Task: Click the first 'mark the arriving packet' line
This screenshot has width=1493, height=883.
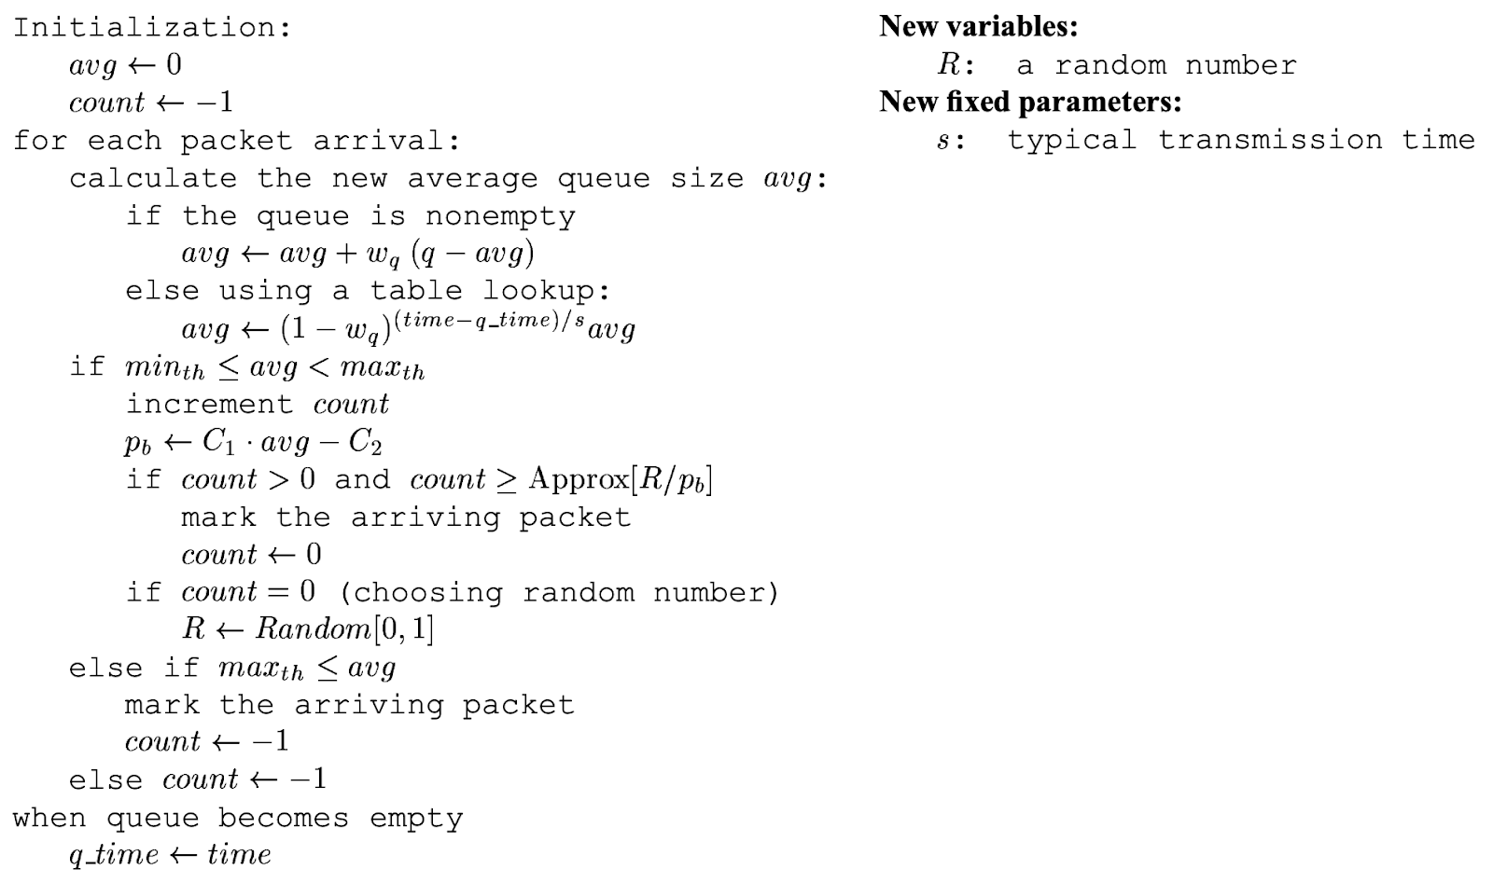Action: point(406,517)
